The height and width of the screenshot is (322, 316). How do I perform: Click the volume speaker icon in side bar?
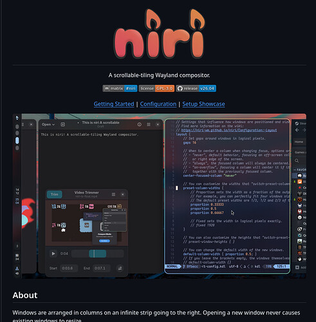pyautogui.click(x=17, y=274)
